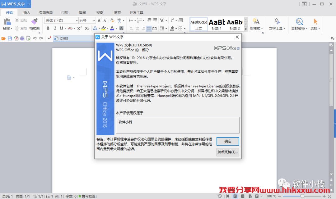Click the 确定 button in About dialog
Viewport: 336px width, 199px height.
coord(228,141)
